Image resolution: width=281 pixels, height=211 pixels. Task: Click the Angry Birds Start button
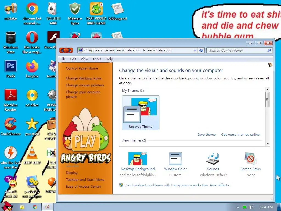pyautogui.click(x=7, y=206)
